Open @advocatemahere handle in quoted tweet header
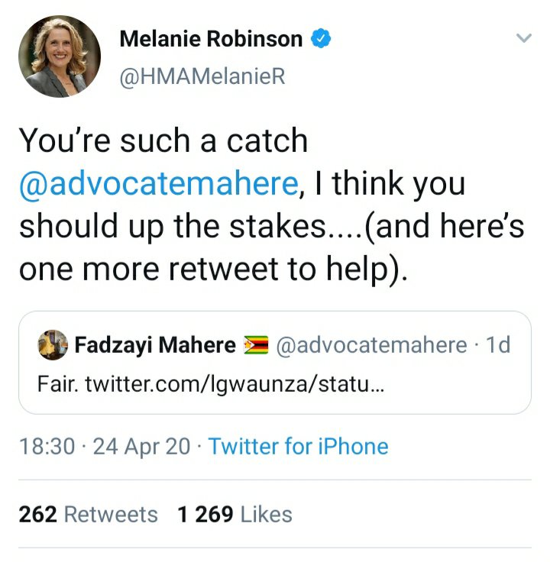This screenshot has width=550, height=562. pyautogui.click(x=370, y=345)
